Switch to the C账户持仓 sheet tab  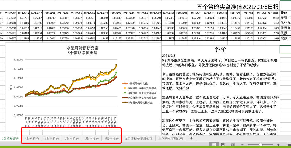pos(72,138)
